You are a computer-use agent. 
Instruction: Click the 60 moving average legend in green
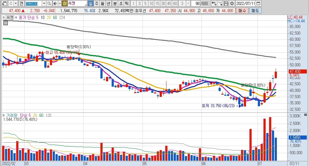[x=55, y=17]
